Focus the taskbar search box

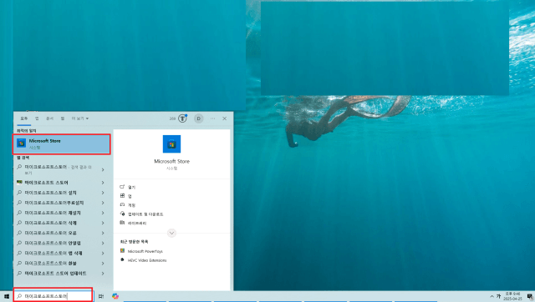[x=53, y=296]
